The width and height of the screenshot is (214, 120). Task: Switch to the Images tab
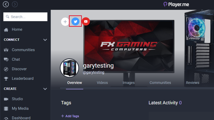(129, 83)
